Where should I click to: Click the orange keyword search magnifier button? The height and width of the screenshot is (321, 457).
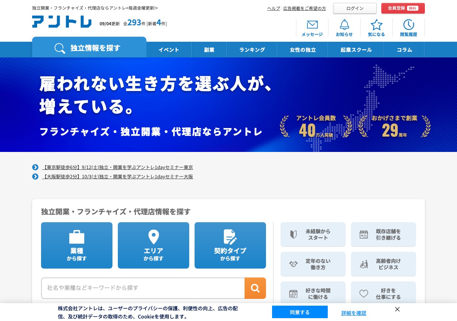[255, 288]
